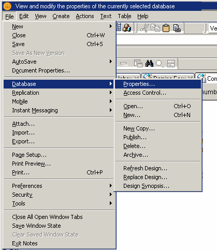Open the Actions menu in menu bar
Viewport: 217px width, 250px height.
point(85,16)
